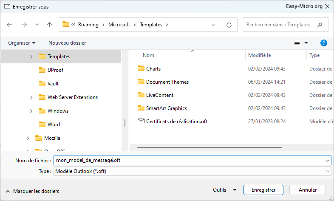334x201 pixels.
Task: Select the Windows folder in tree
Action: tap(58, 111)
